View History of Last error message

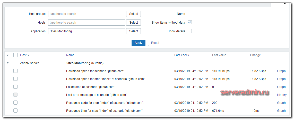tap(282, 95)
